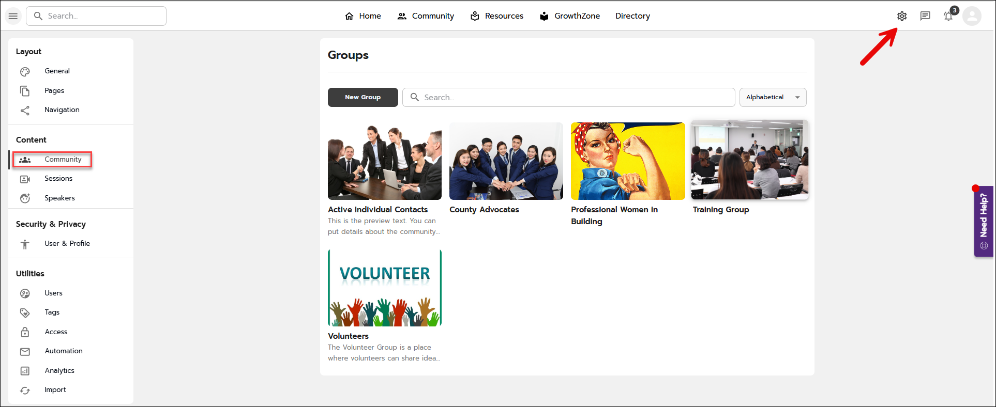Open General layout settings

tap(57, 71)
